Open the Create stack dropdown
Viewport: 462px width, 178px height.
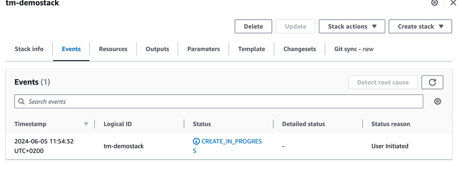tap(420, 27)
